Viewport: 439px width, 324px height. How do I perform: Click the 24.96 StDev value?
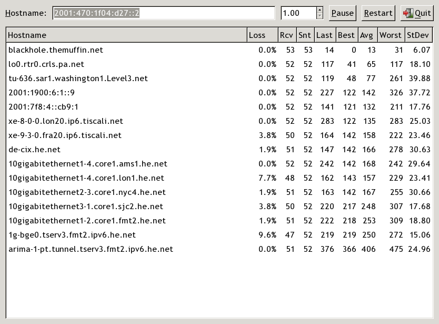[419, 249]
